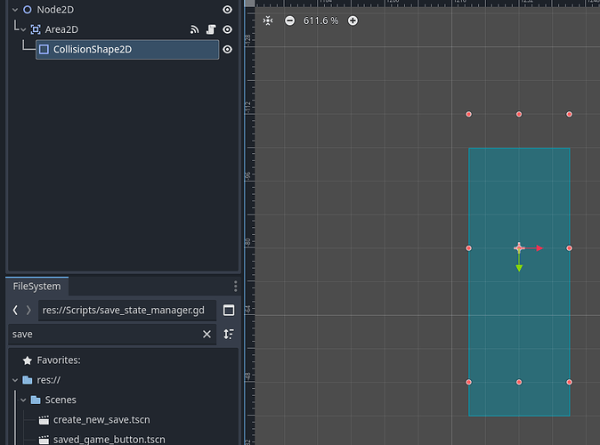Collapse the Node2D tree node
This screenshot has width=600, height=445.
pyautogui.click(x=15, y=10)
